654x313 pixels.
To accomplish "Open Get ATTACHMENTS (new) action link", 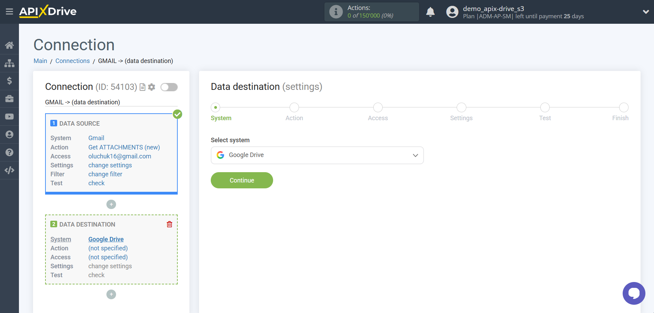I will click(x=124, y=147).
